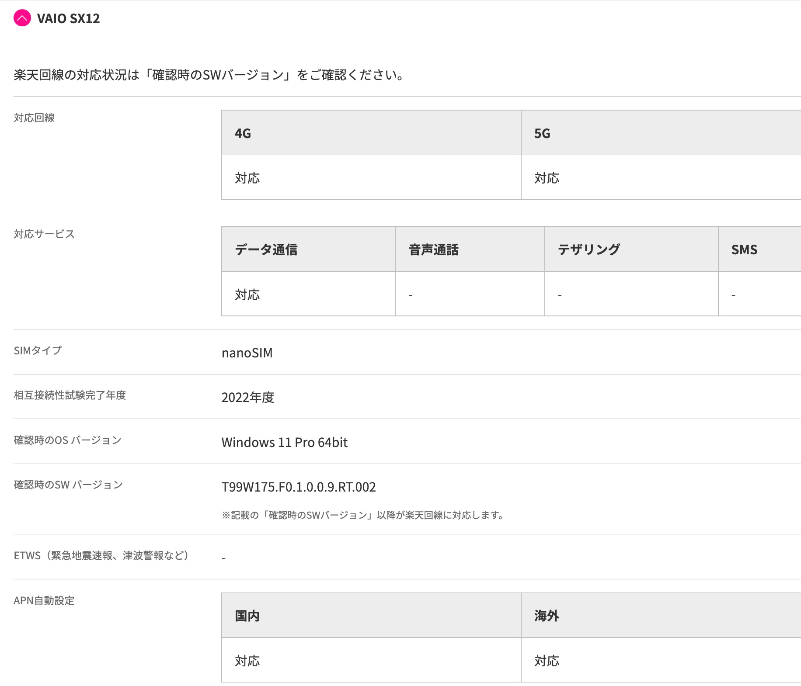This screenshot has height=686, width=801.
Task: Click the 確認時のSW バージョン label
Action: (68, 485)
